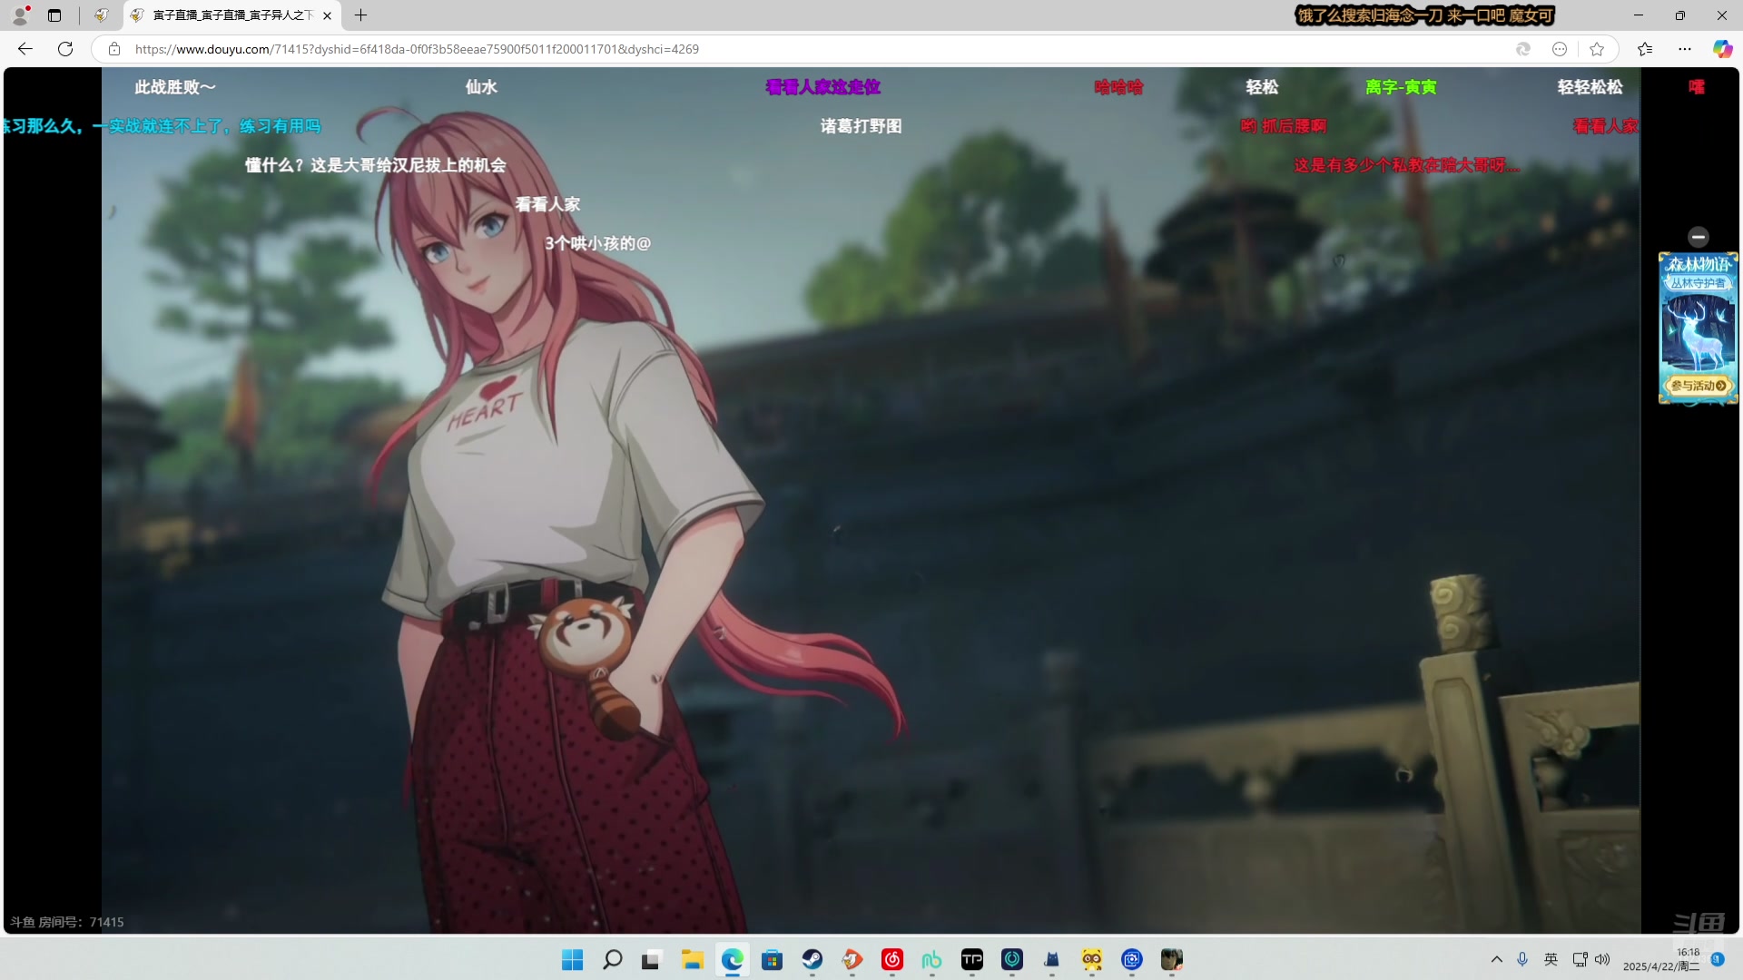
Task: Click the 轻轻松松 danmaku comment
Action: (1590, 87)
